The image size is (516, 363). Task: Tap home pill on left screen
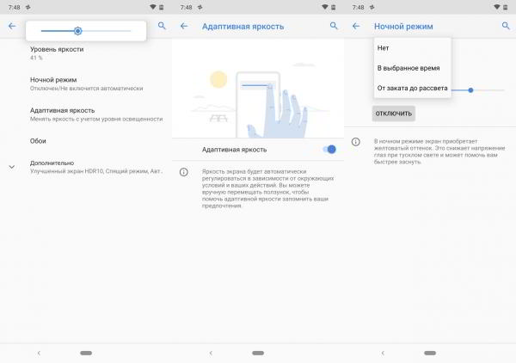pos(86,353)
